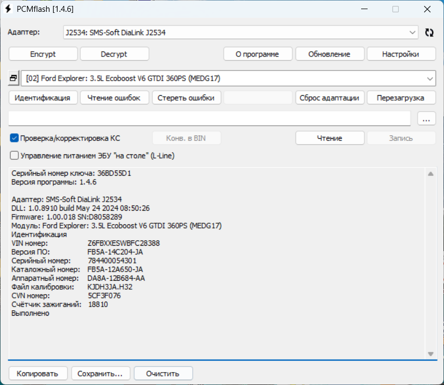Click ignition counter value 18810
The image size is (444, 385).
pyautogui.click(x=98, y=305)
